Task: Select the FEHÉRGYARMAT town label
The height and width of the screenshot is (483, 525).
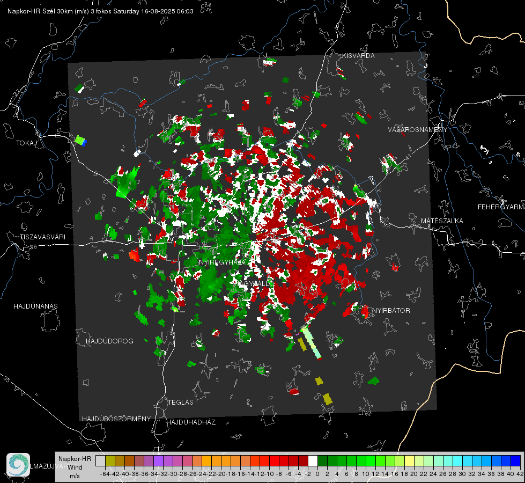Action: click(501, 207)
